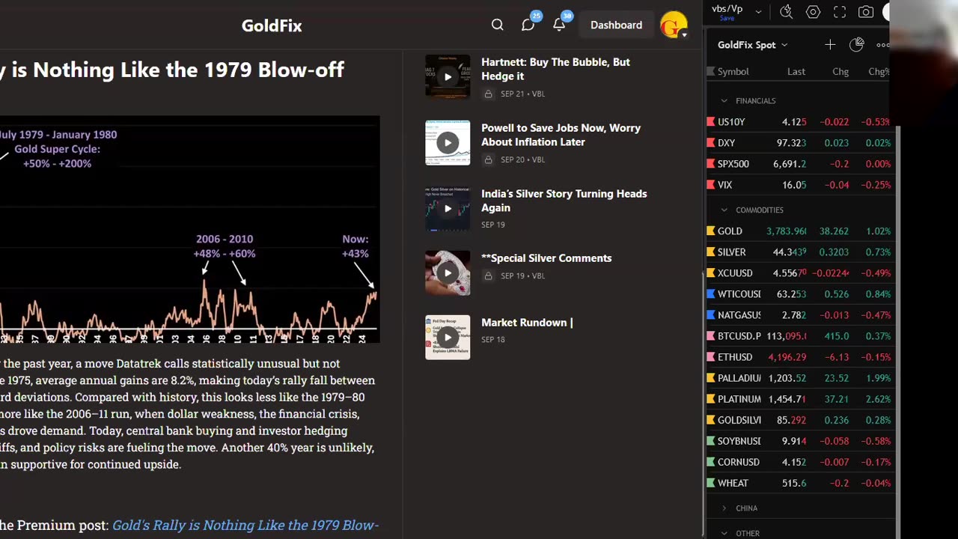Click the Dashboard button
The image size is (958, 539).
(x=616, y=25)
